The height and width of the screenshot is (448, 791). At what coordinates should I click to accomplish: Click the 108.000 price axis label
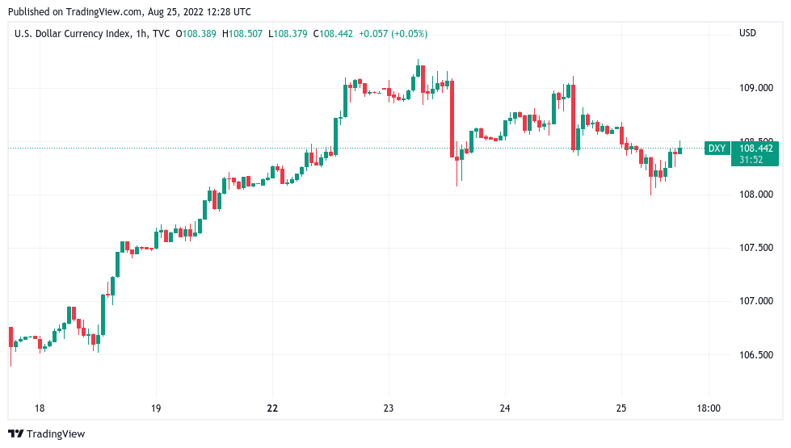(x=755, y=195)
